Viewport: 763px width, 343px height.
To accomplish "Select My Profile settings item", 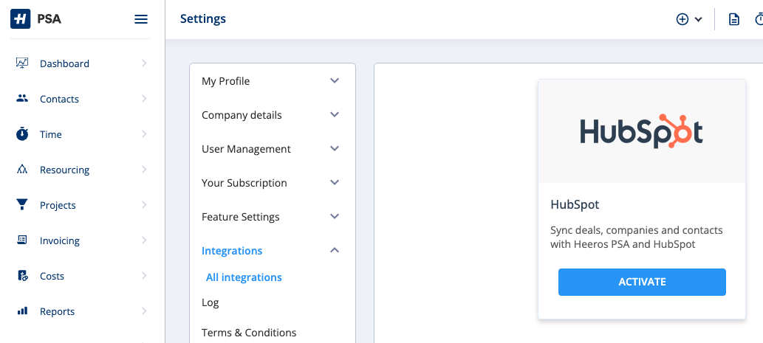I will point(226,81).
